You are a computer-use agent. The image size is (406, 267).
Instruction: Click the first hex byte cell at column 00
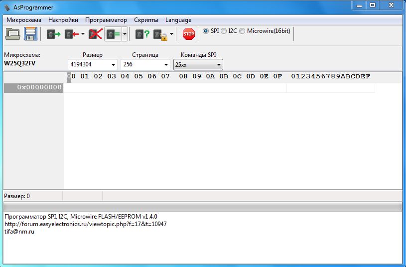click(71, 88)
